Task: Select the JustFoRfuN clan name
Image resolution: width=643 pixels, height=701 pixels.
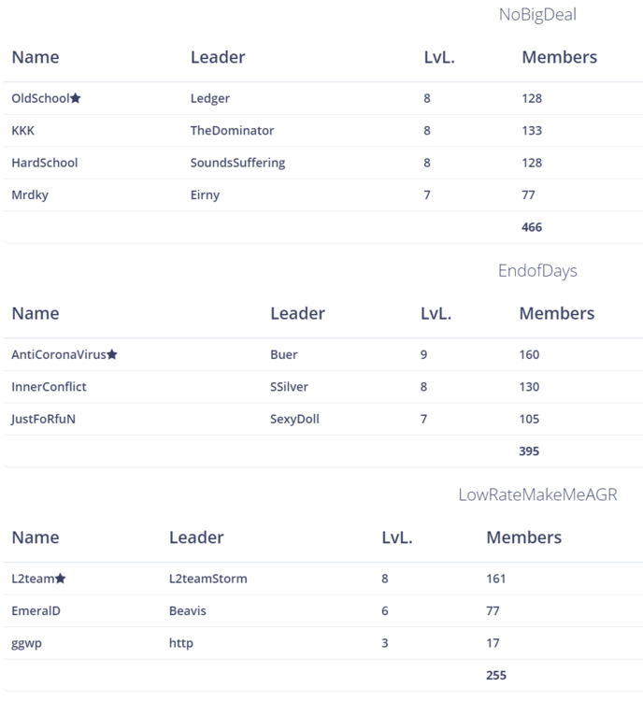Action: [44, 419]
